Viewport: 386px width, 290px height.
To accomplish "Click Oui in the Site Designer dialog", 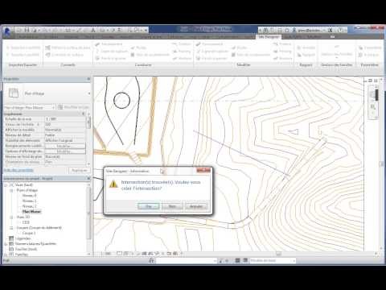I will (149, 206).
